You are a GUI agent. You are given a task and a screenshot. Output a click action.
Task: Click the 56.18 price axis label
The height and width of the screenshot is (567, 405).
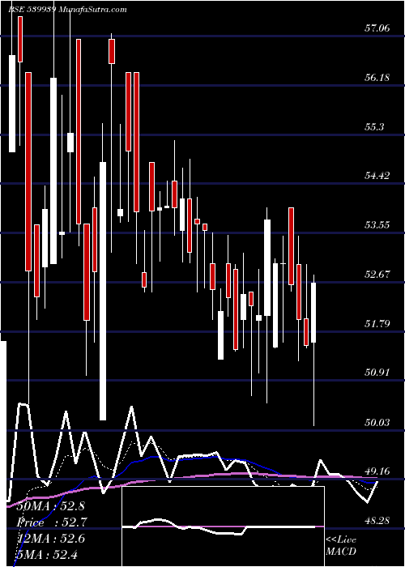pyautogui.click(x=377, y=77)
